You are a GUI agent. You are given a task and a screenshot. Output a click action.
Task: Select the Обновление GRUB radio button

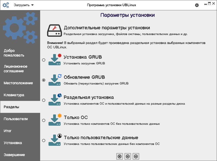tap(44, 80)
